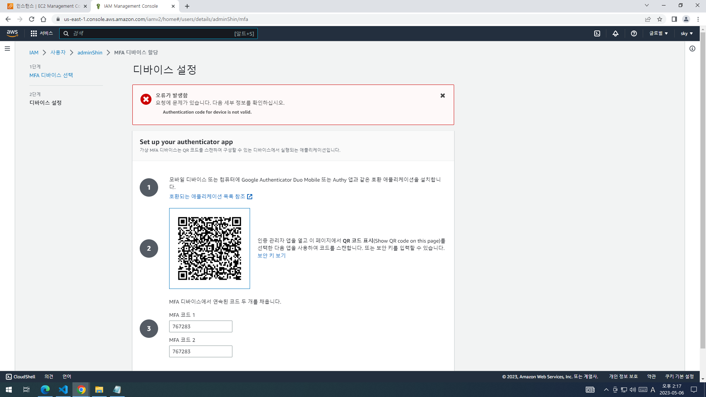Click the browser address bar URL
Screen dimensions: 706x397
pyautogui.click(x=156, y=19)
